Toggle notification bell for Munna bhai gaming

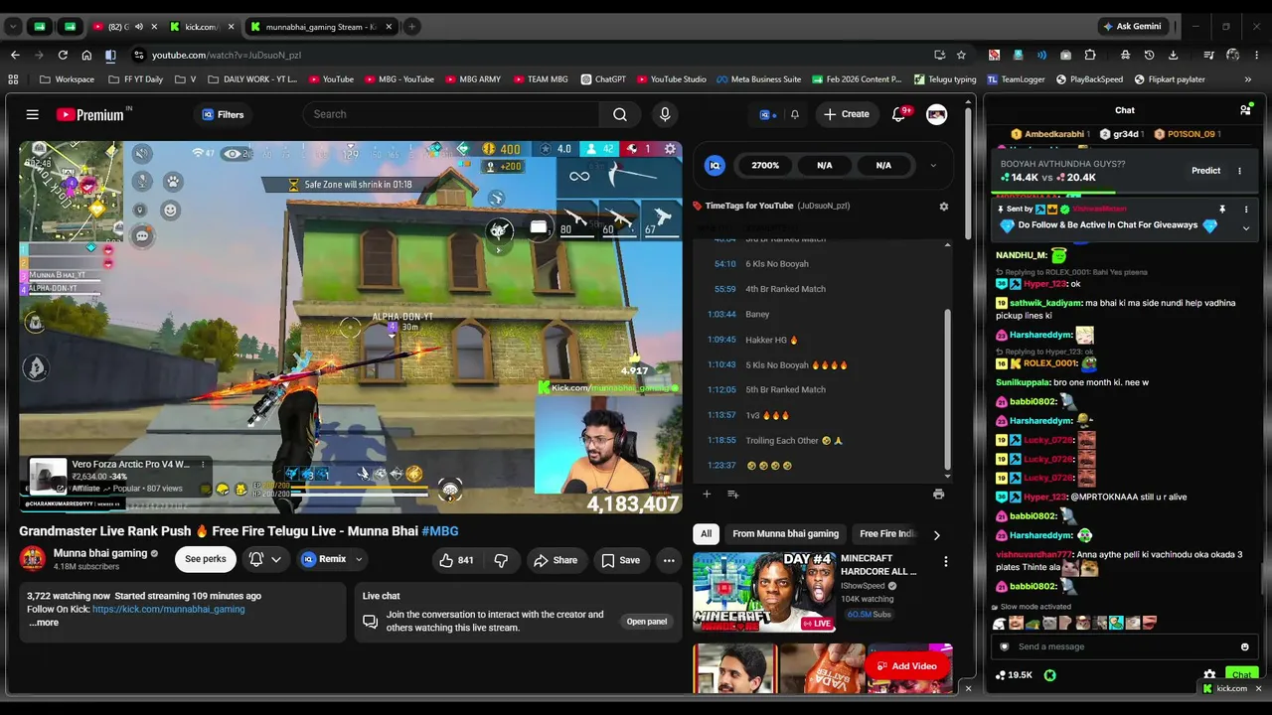[264, 559]
